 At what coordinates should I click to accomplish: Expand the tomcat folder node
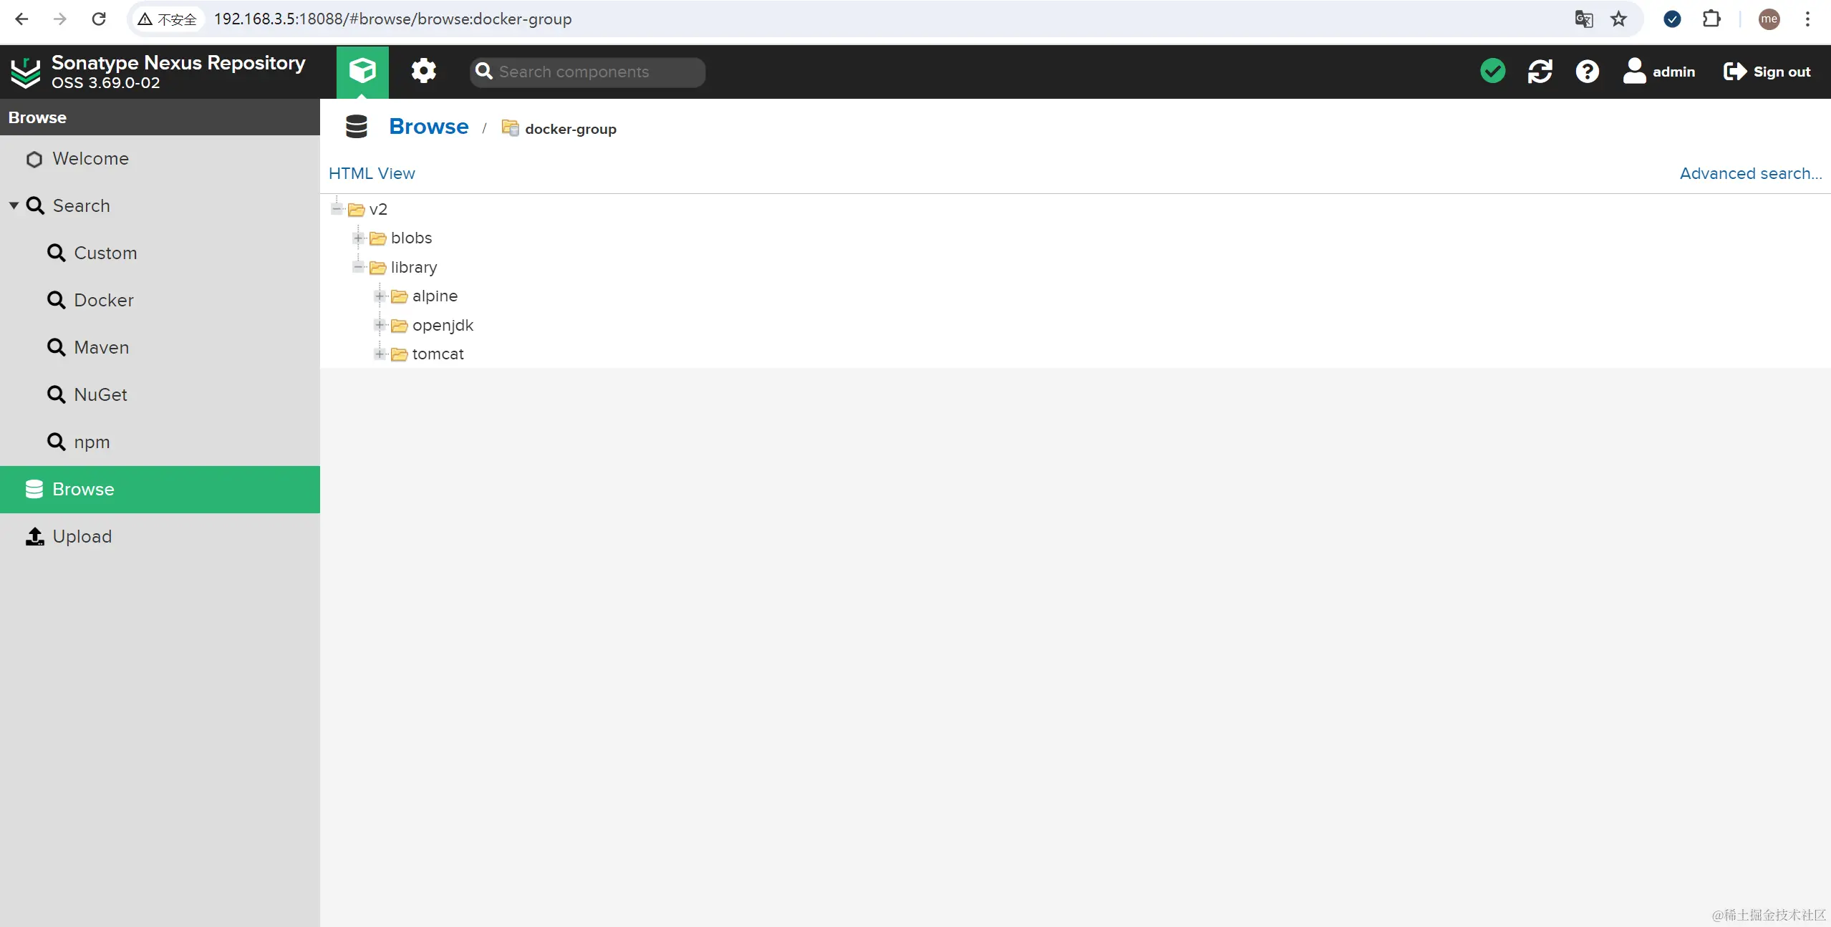380,354
